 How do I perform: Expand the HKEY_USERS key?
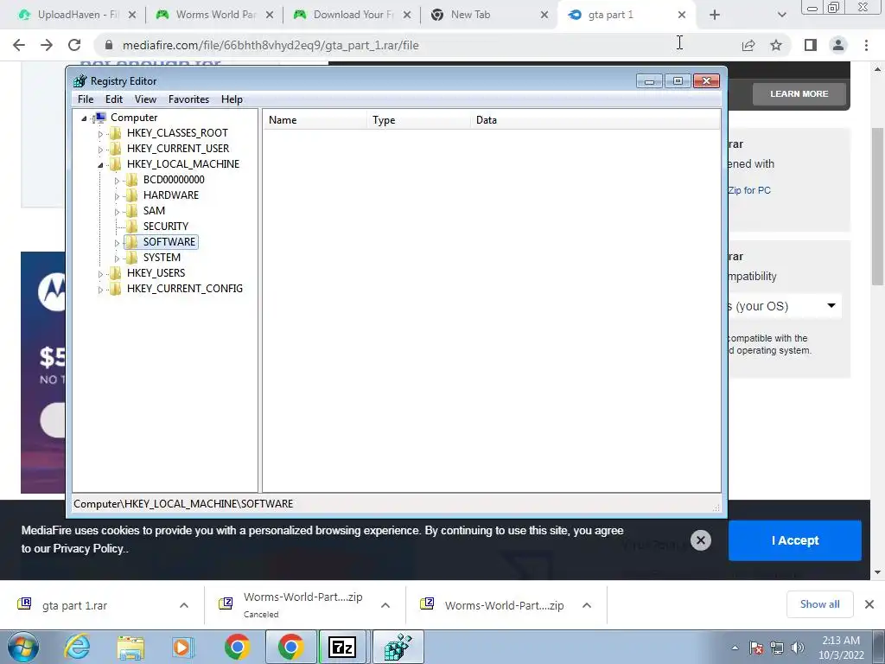coord(100,274)
